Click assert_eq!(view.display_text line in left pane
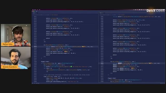166x93 pixels. 62,82
